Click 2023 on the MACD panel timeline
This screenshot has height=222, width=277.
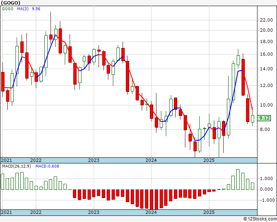[x=94, y=212]
